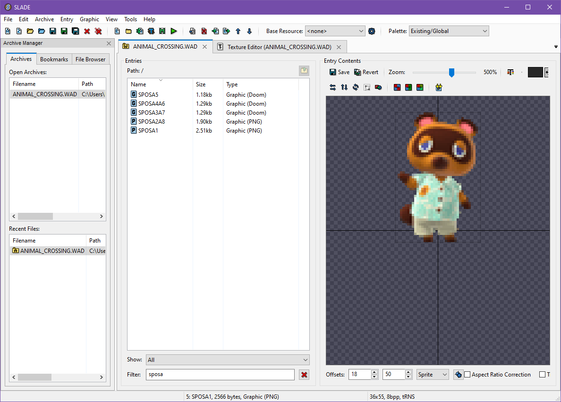Create a new ZIP archive
This screenshot has width=561, height=402.
(19, 31)
